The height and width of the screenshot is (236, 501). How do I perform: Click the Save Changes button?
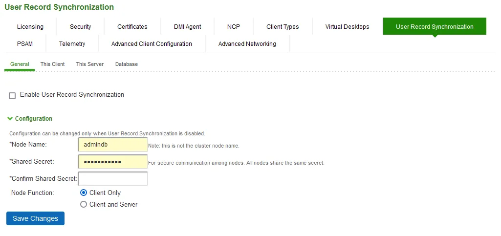tap(36, 218)
